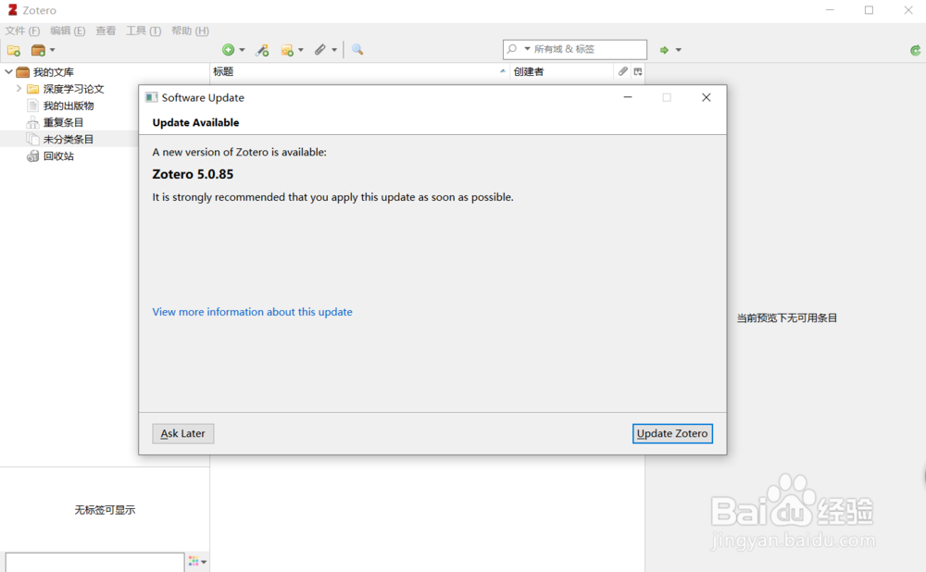Open the New Library dropdown arrow
Image resolution: width=926 pixels, height=572 pixels.
pos(52,50)
